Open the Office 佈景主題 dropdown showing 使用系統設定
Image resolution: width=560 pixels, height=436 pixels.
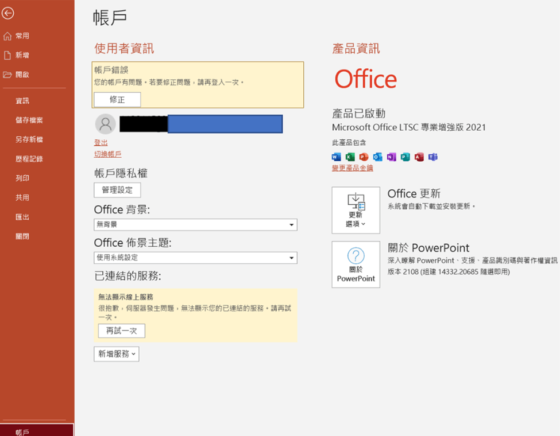pyautogui.click(x=195, y=258)
